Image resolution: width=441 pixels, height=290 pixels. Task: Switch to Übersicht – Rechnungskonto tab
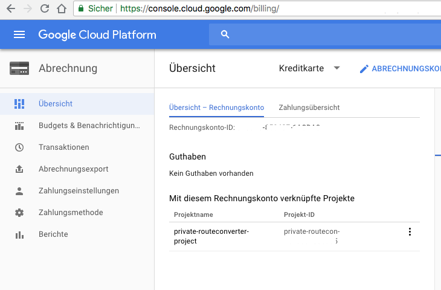click(216, 108)
